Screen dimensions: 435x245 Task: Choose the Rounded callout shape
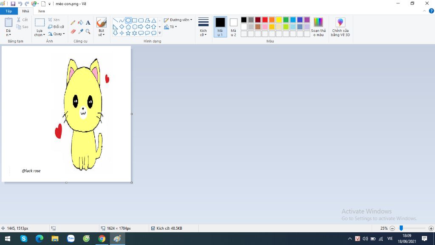point(141,33)
